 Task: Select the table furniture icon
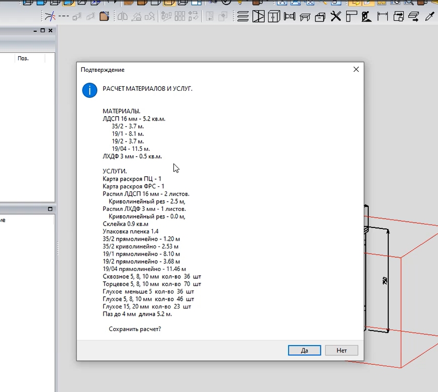pyautogui.click(x=305, y=17)
